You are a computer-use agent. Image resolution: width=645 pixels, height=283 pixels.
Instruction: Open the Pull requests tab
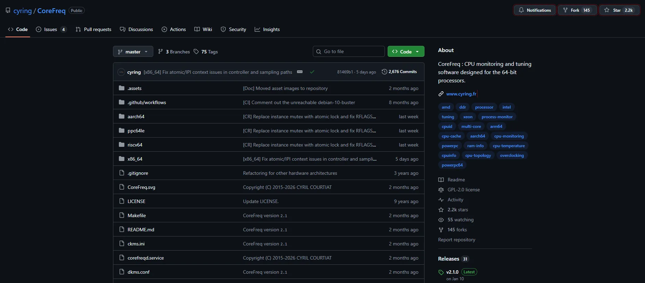(x=93, y=29)
